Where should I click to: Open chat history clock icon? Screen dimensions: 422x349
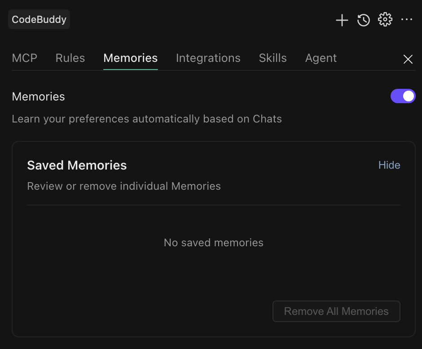click(364, 20)
